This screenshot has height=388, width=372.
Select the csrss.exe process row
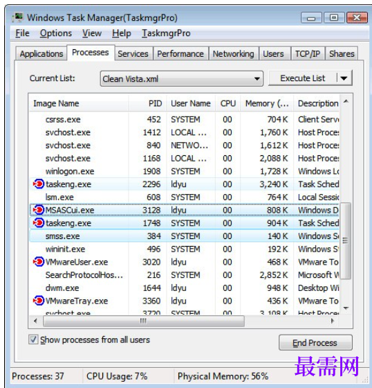click(184, 119)
